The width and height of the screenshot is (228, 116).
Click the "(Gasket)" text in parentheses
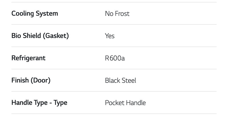[56, 36]
